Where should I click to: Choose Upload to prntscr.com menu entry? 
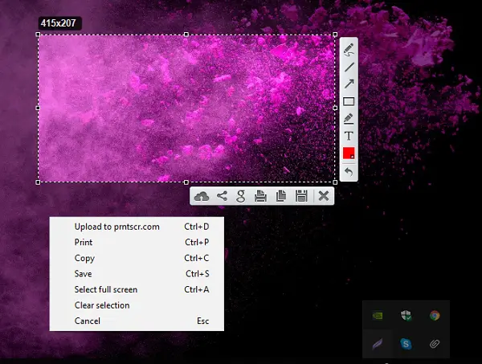point(137,227)
